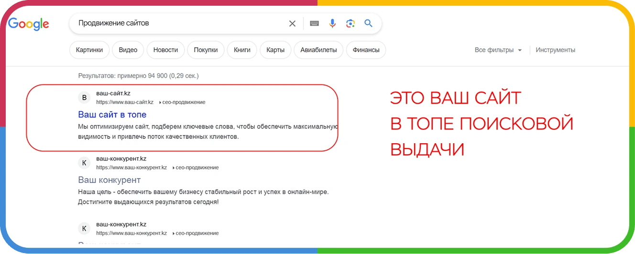Image resolution: width=635 pixels, height=254 pixels.
Task: Click the 'Наша цель - обеспечить' snippet text
Action: pyautogui.click(x=203, y=197)
